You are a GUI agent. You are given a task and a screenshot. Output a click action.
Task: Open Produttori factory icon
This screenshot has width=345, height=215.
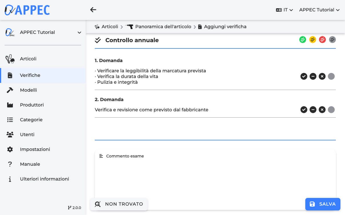pos(10,105)
